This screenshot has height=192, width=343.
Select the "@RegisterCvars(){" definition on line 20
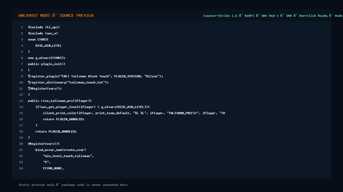click(x=44, y=144)
